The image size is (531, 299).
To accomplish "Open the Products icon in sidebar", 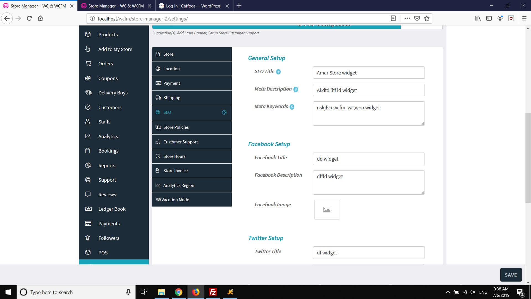I will pyautogui.click(x=88, y=34).
